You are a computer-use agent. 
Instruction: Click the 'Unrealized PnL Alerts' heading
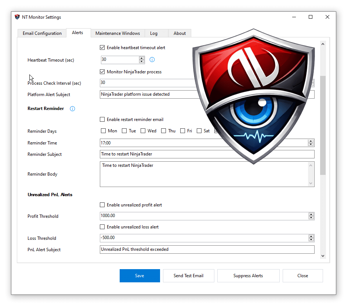point(50,195)
